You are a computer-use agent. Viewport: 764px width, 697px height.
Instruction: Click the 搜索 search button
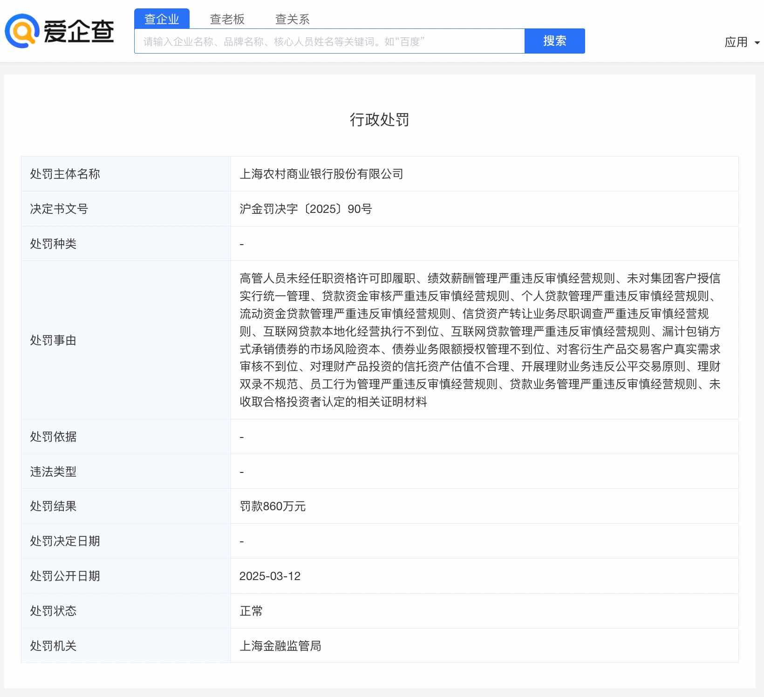pos(554,41)
